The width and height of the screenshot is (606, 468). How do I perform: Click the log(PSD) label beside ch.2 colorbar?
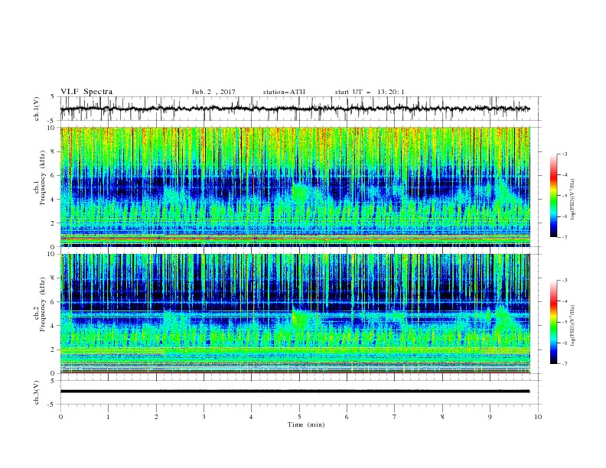[x=573, y=326]
